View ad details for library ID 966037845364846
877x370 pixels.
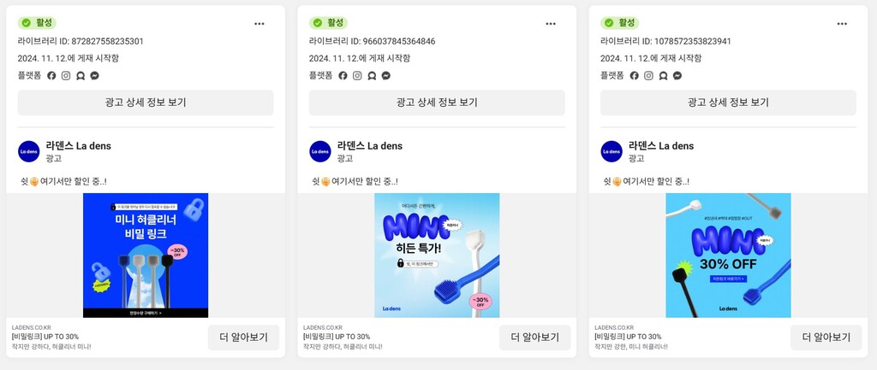(437, 103)
